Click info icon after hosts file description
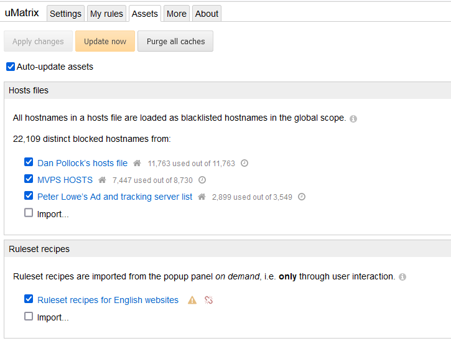Screen dimensions: 451x346 (353, 119)
